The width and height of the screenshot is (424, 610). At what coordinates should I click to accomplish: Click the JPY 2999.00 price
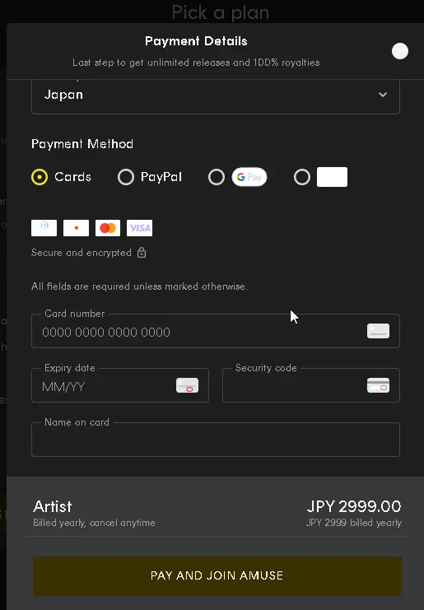[x=354, y=506]
